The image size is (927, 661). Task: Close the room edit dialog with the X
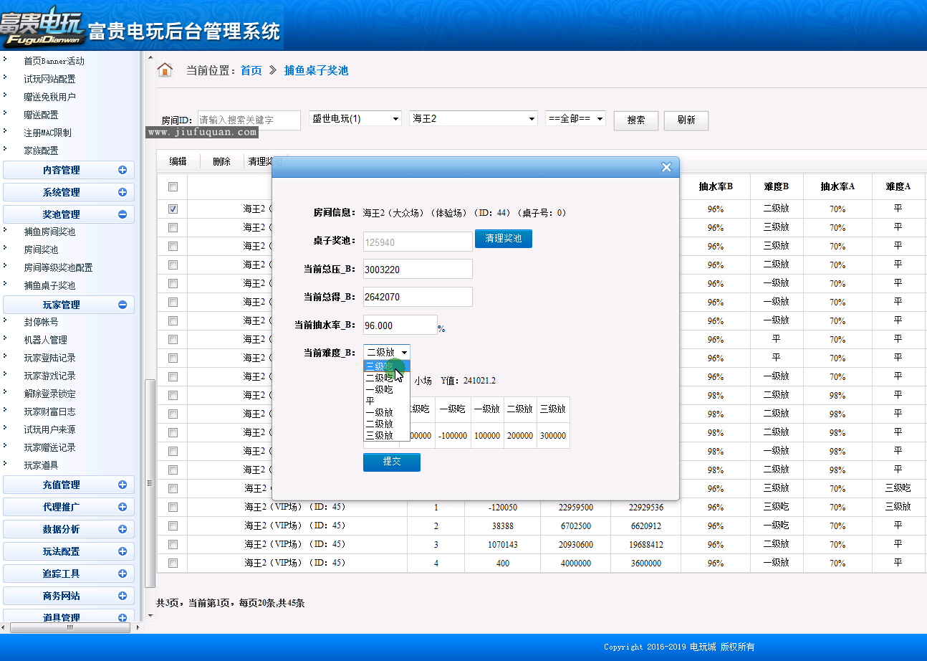click(x=666, y=167)
